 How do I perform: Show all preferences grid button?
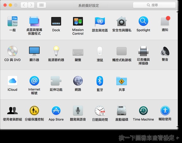point(41,5)
